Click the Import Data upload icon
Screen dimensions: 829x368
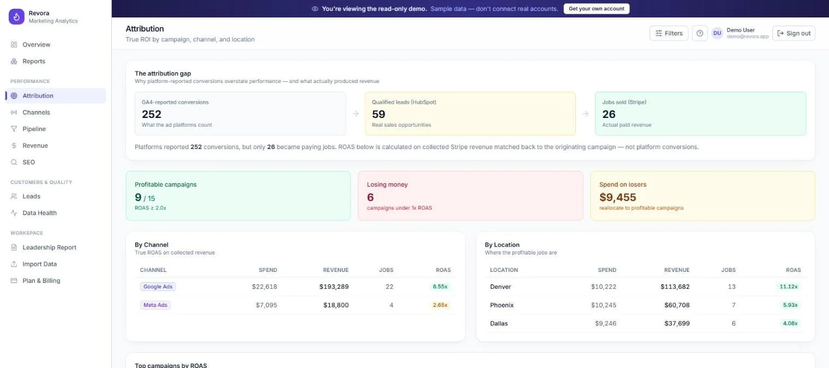14,264
